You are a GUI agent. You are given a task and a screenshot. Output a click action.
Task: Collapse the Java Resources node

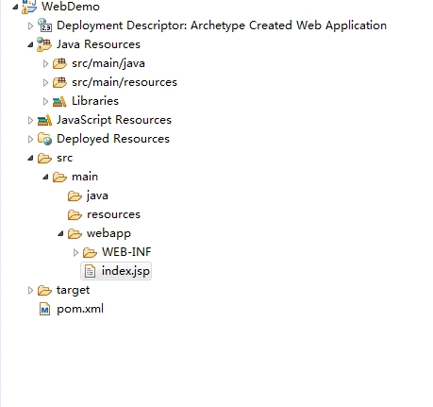coord(30,44)
